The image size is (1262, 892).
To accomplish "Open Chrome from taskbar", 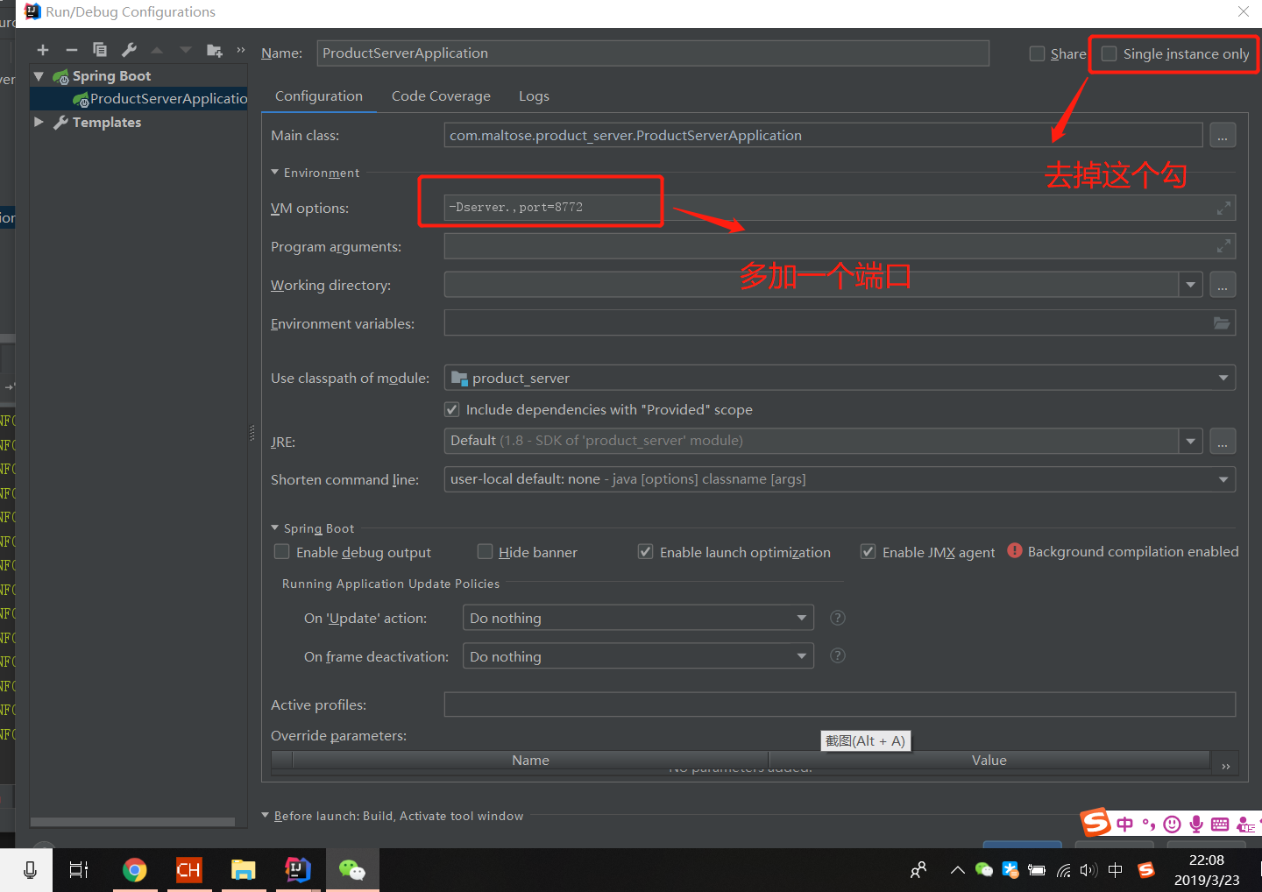I will click(134, 869).
